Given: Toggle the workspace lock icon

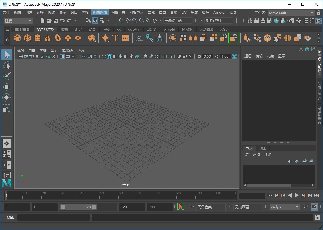Looking at the screenshot, I should pos(319,13).
